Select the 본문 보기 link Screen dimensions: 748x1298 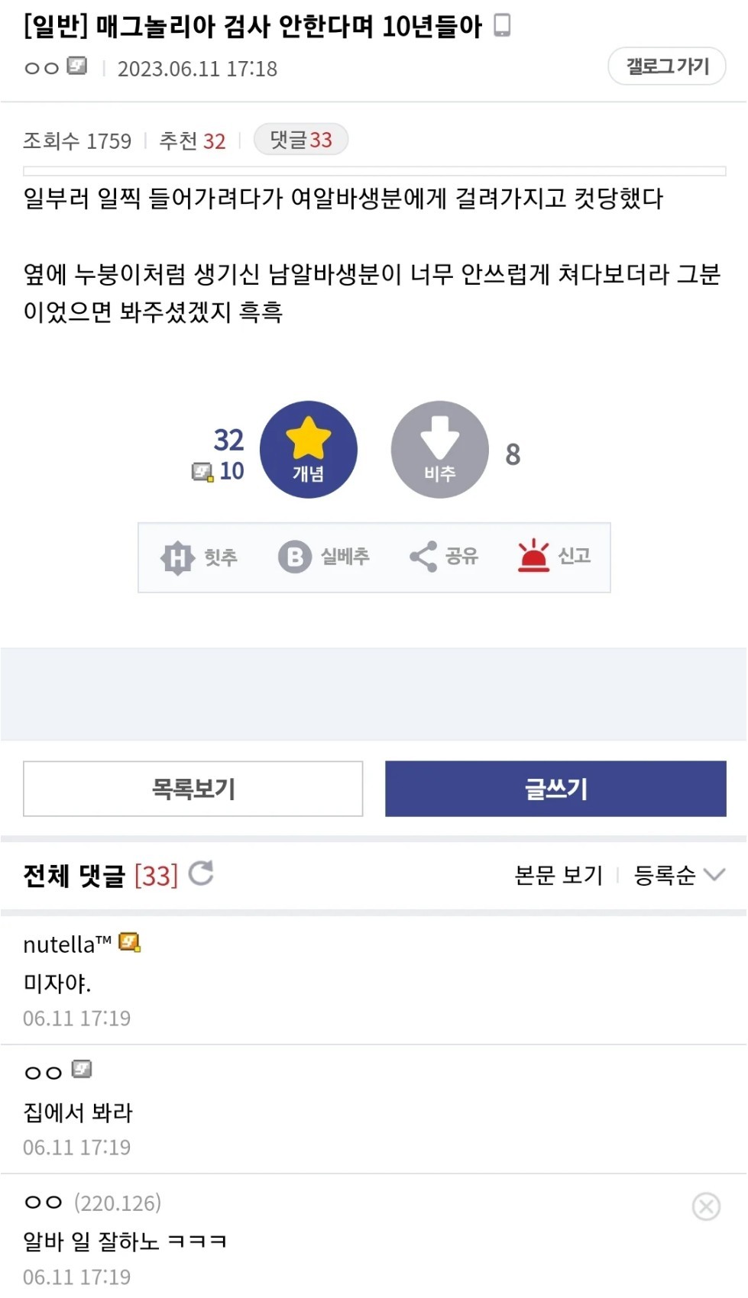coord(559,875)
